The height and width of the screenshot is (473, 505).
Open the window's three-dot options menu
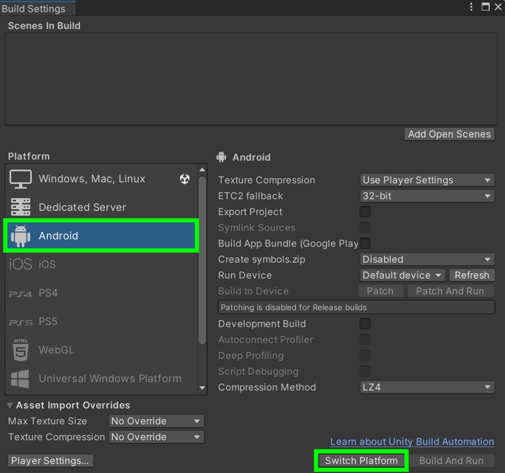471,7
